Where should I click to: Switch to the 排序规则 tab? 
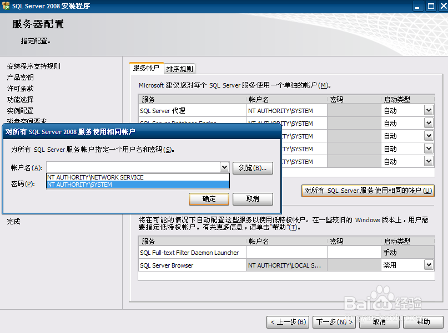pyautogui.click(x=180, y=69)
